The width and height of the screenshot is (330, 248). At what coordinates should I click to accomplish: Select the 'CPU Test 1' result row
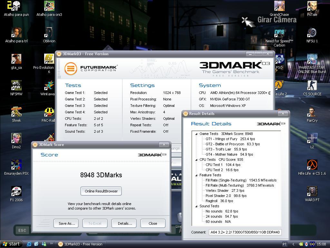click(x=223, y=165)
